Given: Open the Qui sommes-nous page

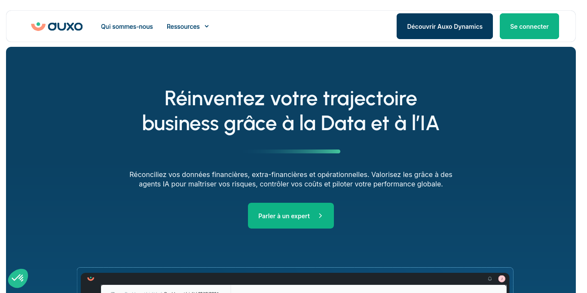Looking at the screenshot, I should pyautogui.click(x=127, y=27).
